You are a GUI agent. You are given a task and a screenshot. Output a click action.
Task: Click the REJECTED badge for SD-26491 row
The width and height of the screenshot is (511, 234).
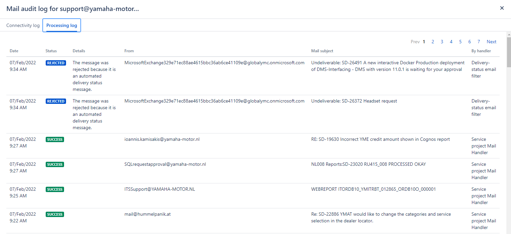(x=56, y=63)
